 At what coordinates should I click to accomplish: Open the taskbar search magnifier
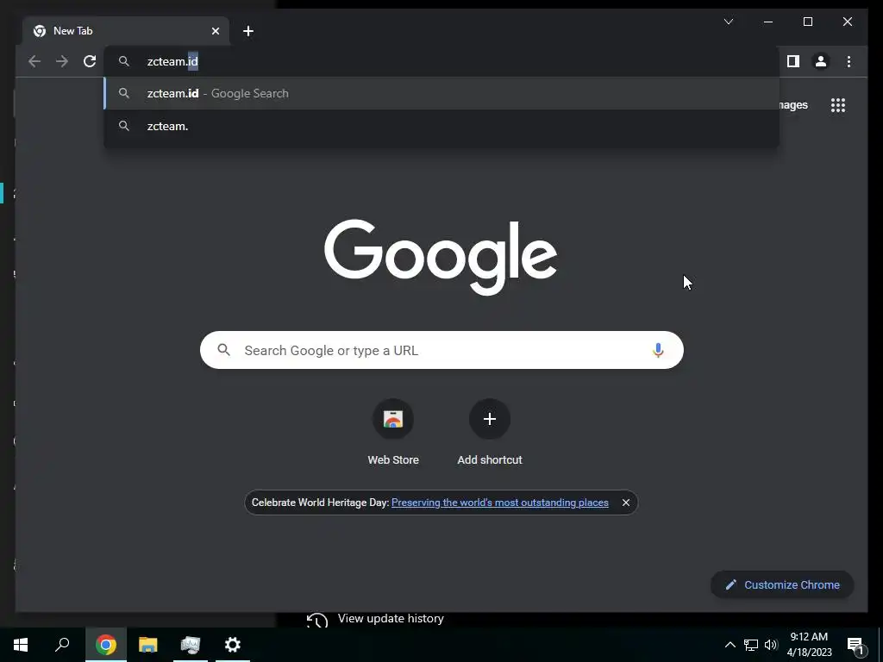point(62,645)
